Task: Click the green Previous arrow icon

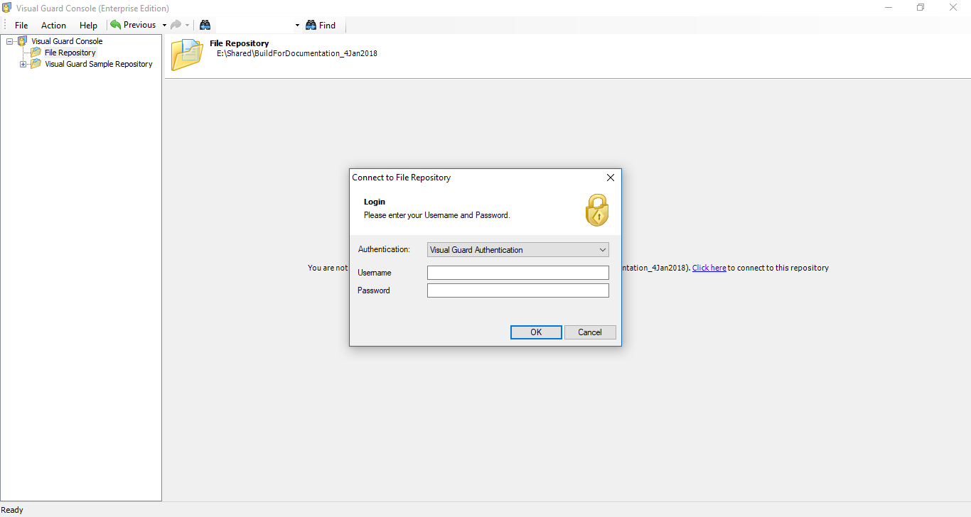Action: (114, 24)
